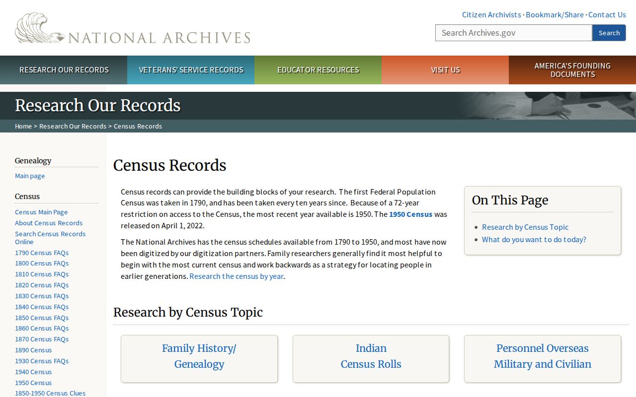Open the Indian Census Rolls card
Viewport: 636px width, 397px height.
(x=371, y=359)
